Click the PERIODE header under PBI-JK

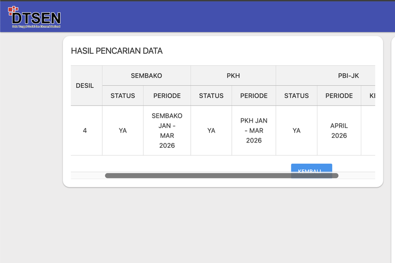point(339,96)
